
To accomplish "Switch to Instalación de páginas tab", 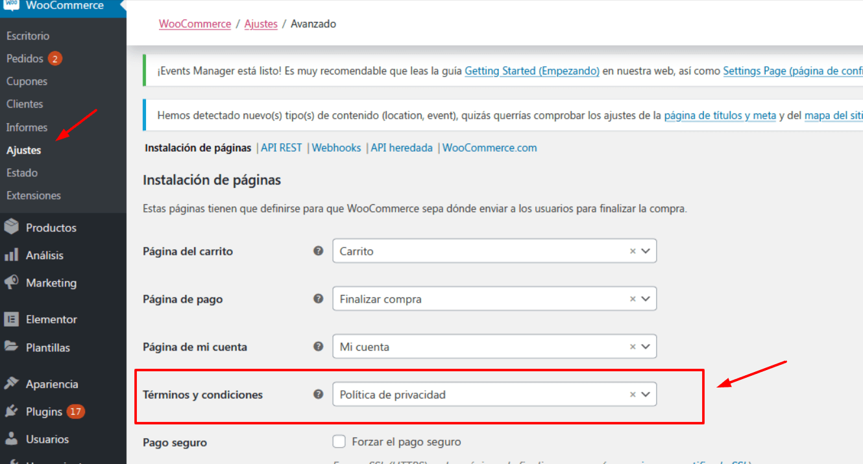I will [198, 148].
